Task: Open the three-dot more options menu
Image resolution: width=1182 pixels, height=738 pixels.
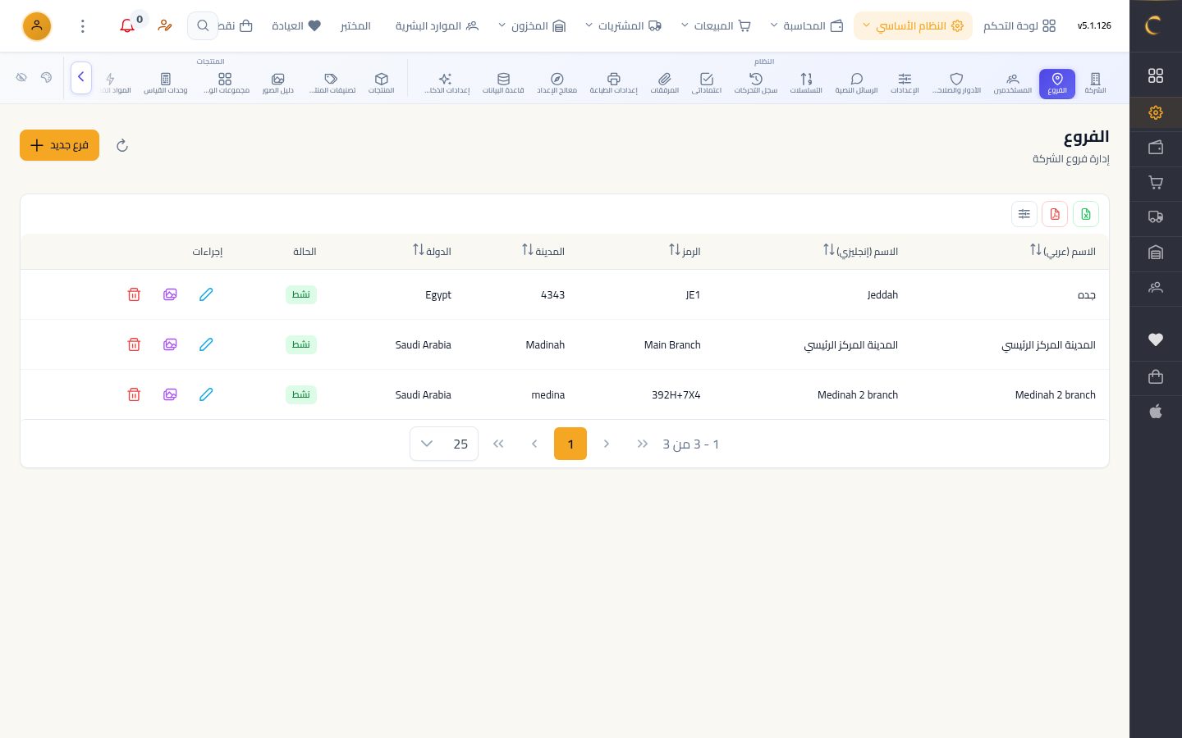Action: (82, 26)
